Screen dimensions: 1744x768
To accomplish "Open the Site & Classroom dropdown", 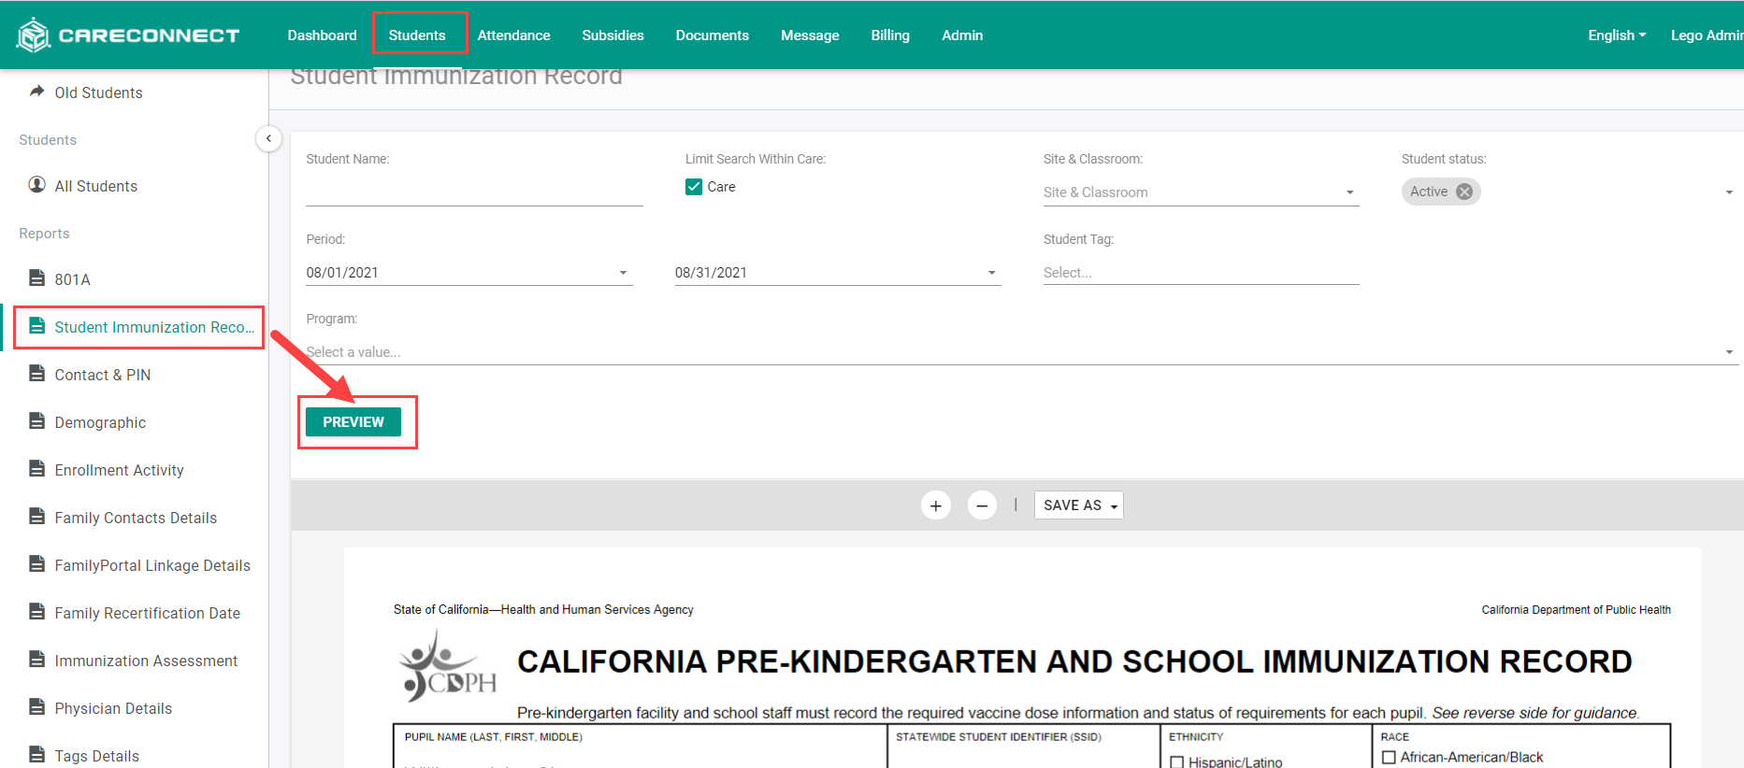I will [x=1201, y=192].
